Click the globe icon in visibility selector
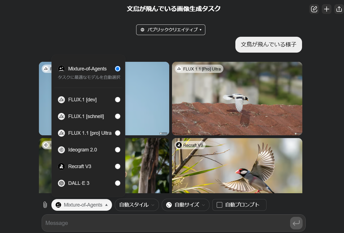The image size is (344, 233). [x=143, y=30]
